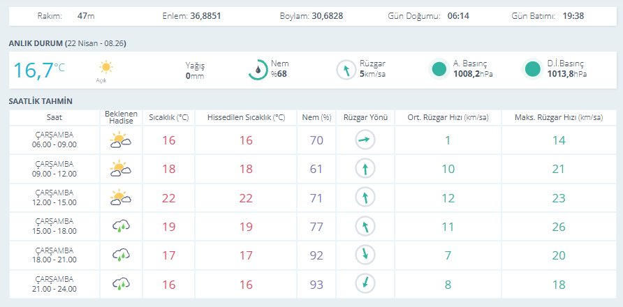Click the wind direction arrow for 18.00-21.00

point(365,255)
